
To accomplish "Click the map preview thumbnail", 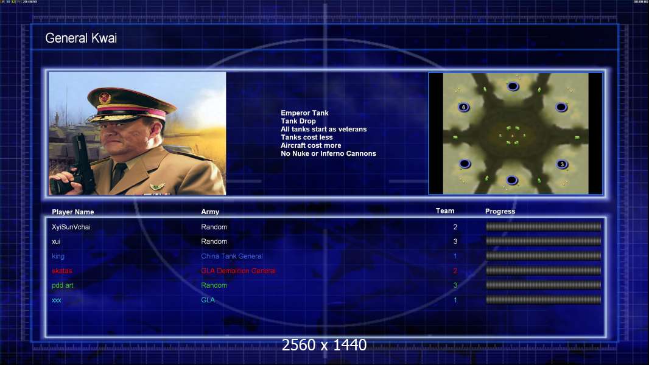I will coord(515,133).
